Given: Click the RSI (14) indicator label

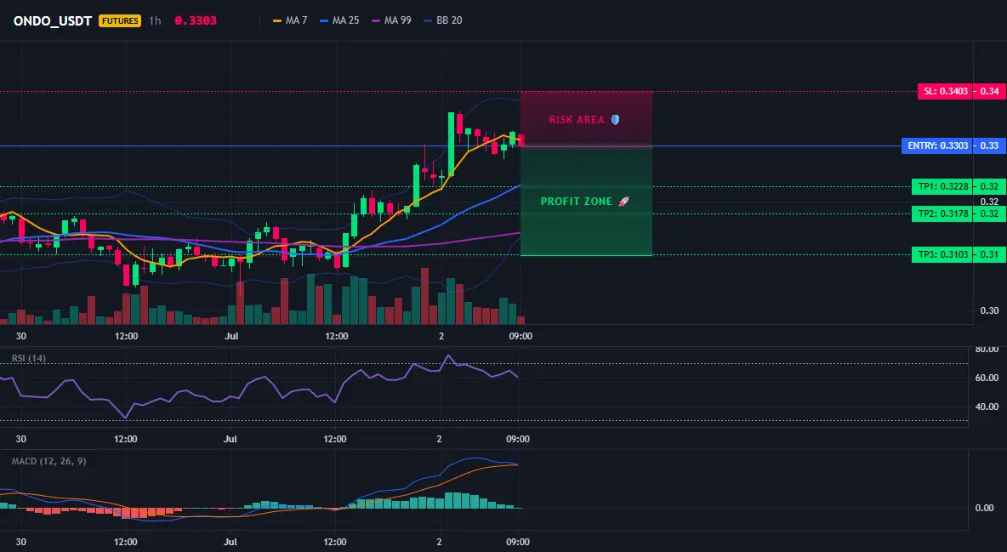Looking at the screenshot, I should pyautogui.click(x=29, y=358).
